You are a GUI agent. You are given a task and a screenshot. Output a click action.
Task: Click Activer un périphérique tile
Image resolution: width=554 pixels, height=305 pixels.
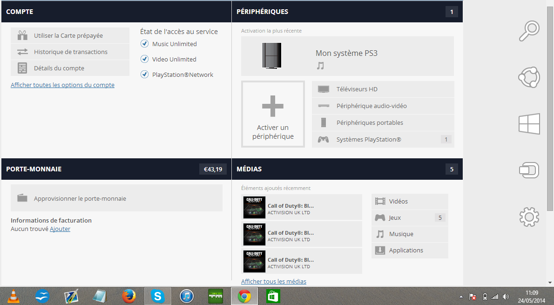point(273,114)
